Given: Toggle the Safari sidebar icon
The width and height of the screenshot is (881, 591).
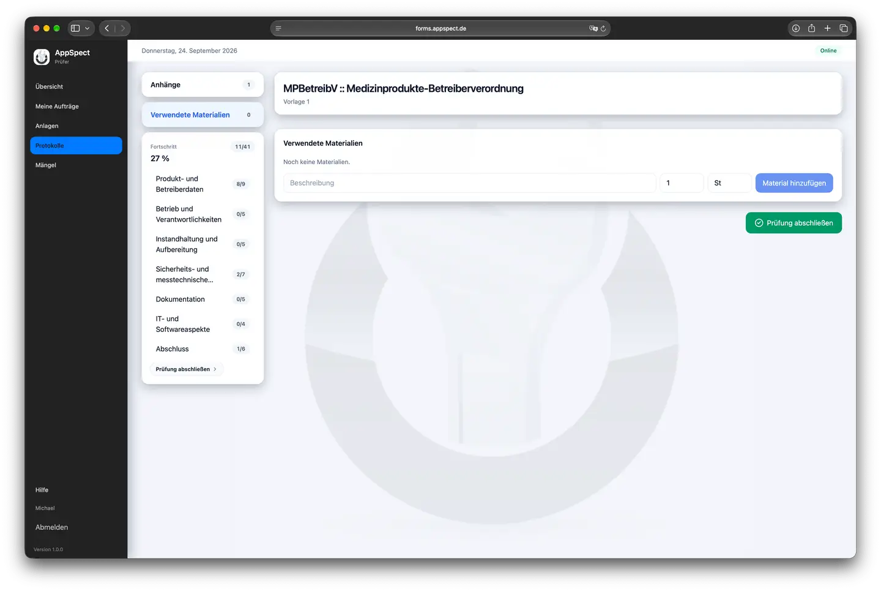Looking at the screenshot, I should click(x=75, y=28).
